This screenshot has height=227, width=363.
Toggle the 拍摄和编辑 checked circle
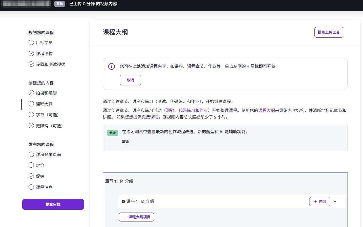(x=31, y=93)
